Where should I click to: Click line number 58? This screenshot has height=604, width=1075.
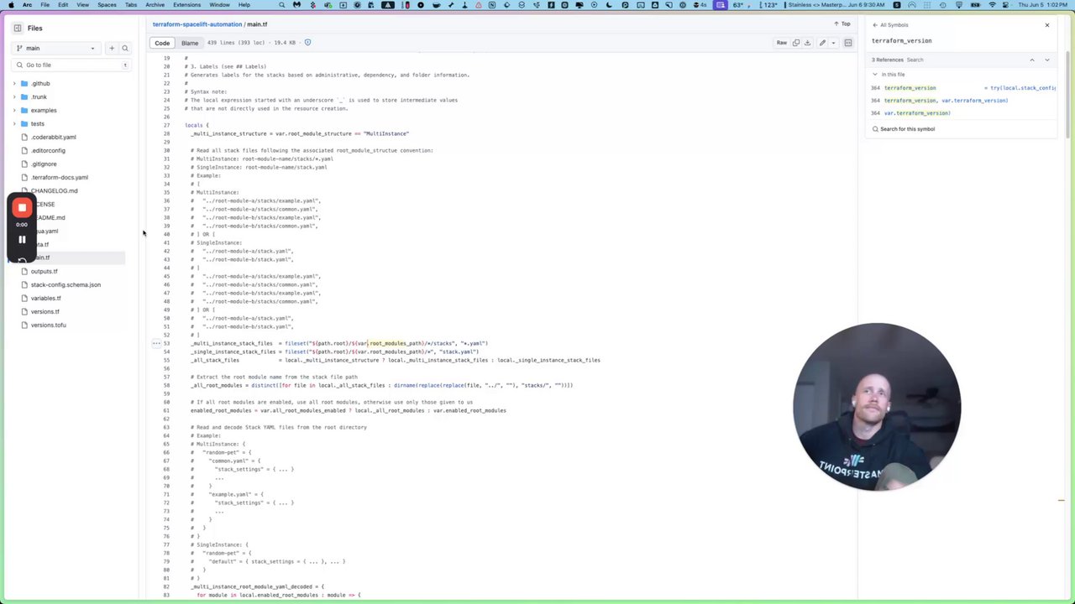[167, 385]
